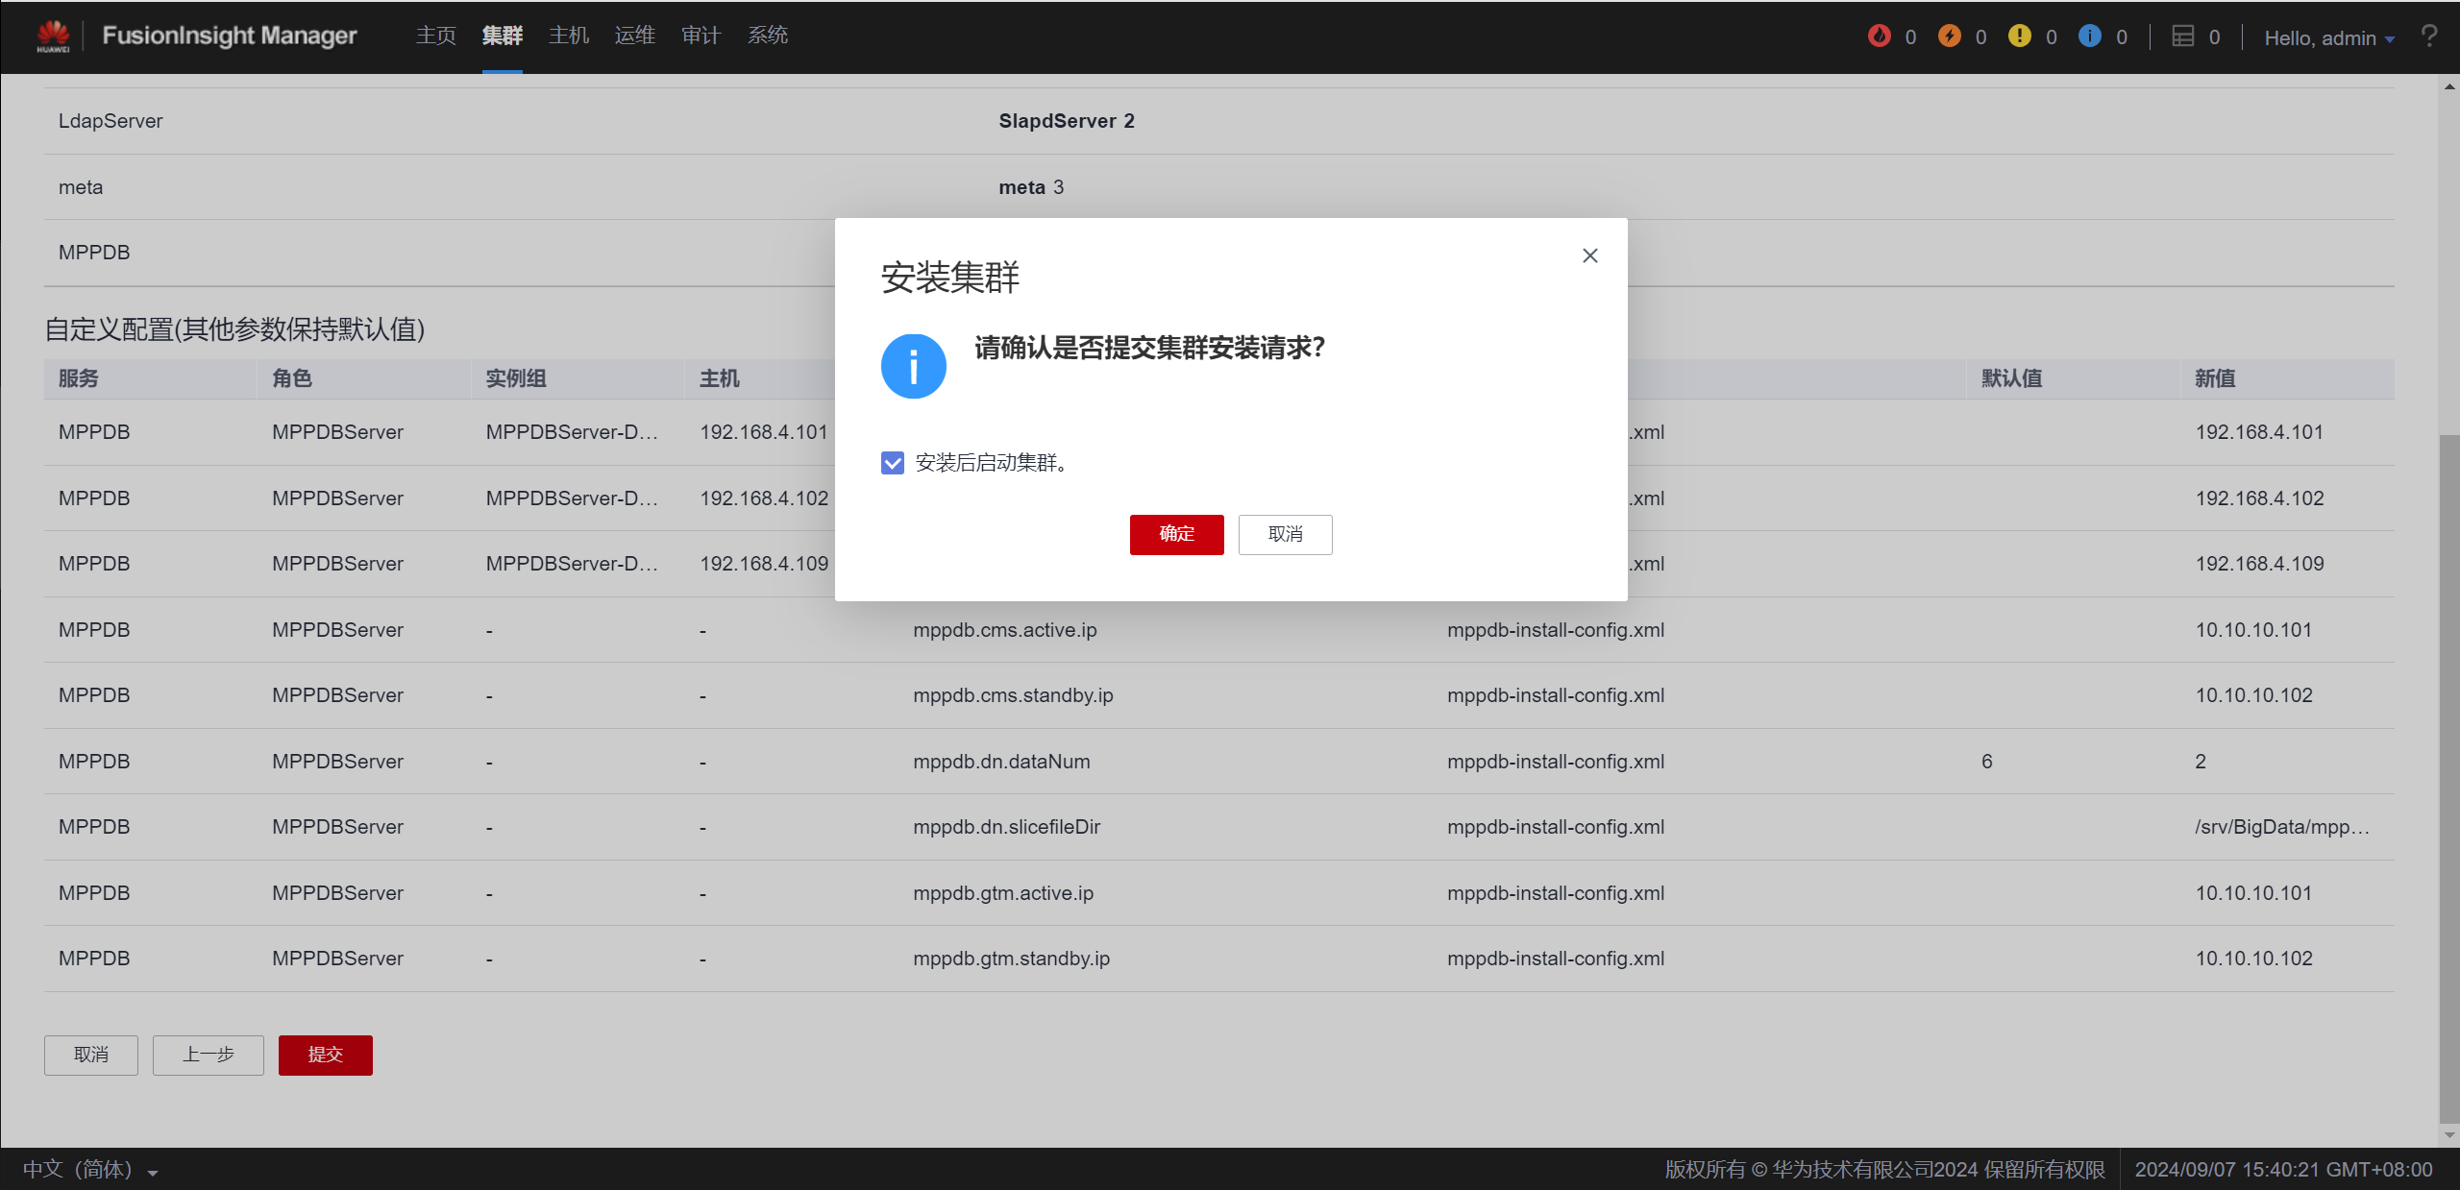This screenshot has width=2460, height=1190.
Task: Click SlapdServer 2 text
Action: [1067, 121]
